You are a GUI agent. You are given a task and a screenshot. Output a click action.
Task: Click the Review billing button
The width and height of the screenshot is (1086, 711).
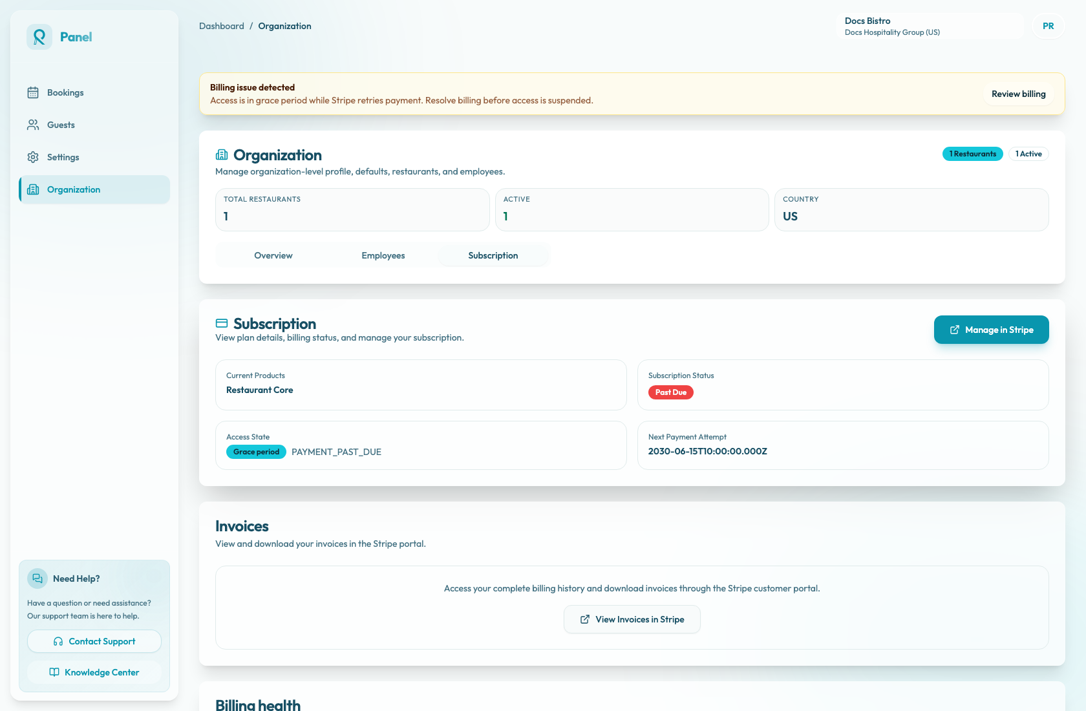pos(1019,94)
